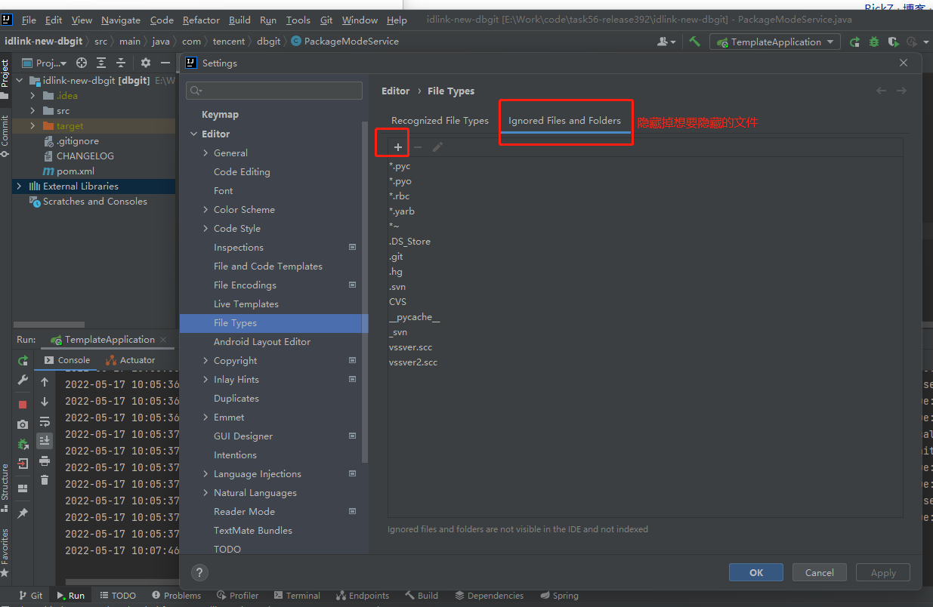Image resolution: width=933 pixels, height=607 pixels.
Task: Click the layout restore icon in Run panel
Action: (23, 488)
